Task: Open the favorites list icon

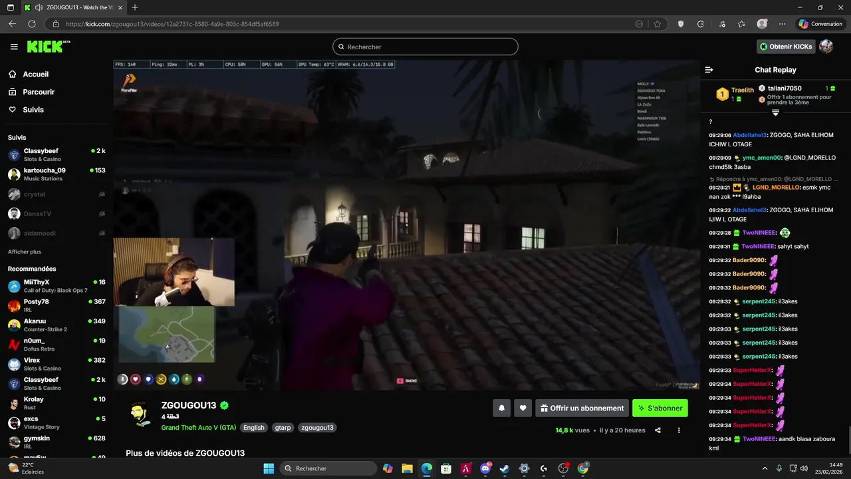Action: click(741, 24)
